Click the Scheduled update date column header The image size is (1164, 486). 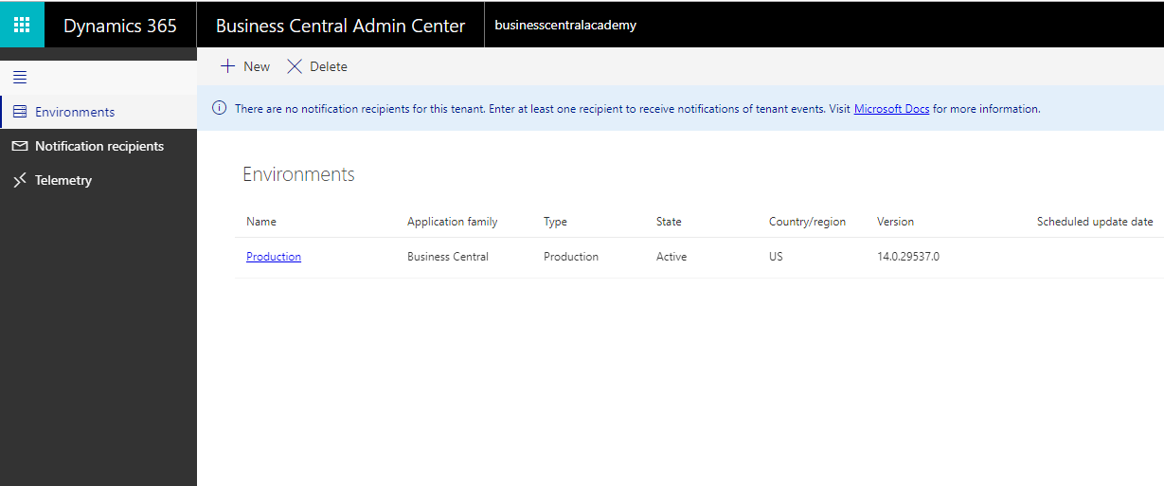click(1095, 222)
